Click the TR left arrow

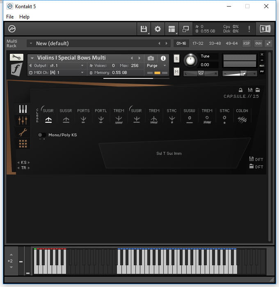pyautogui.click(x=18, y=168)
